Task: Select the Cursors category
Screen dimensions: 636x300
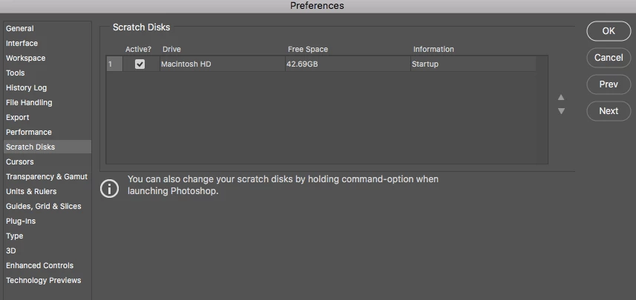Action: pos(20,161)
